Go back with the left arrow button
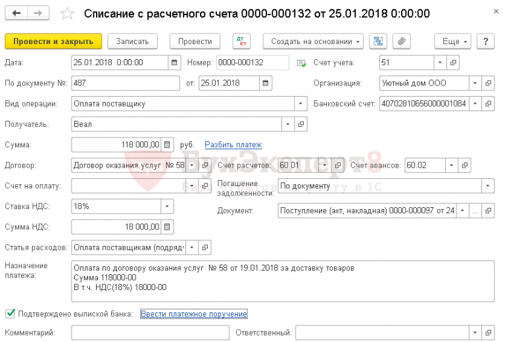The height and width of the screenshot is (342, 505). [16, 13]
